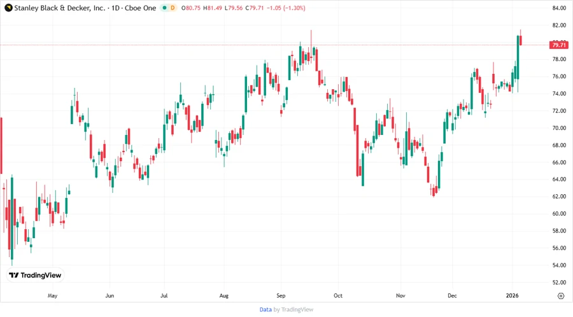This screenshot has height=317, width=573.
Task: Click the Aug label on time axis
Action: click(224, 296)
